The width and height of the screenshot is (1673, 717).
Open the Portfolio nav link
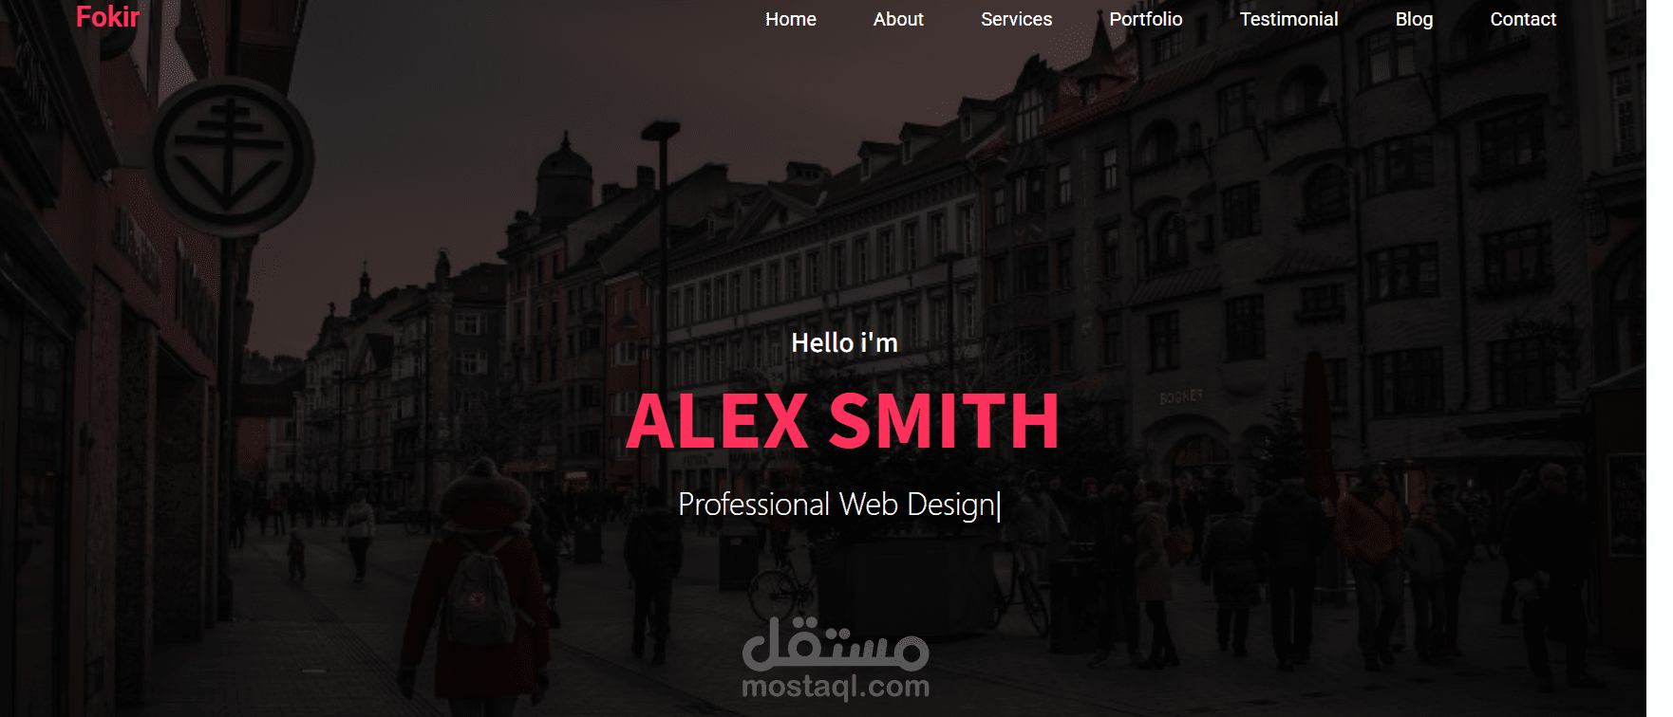click(x=1145, y=19)
